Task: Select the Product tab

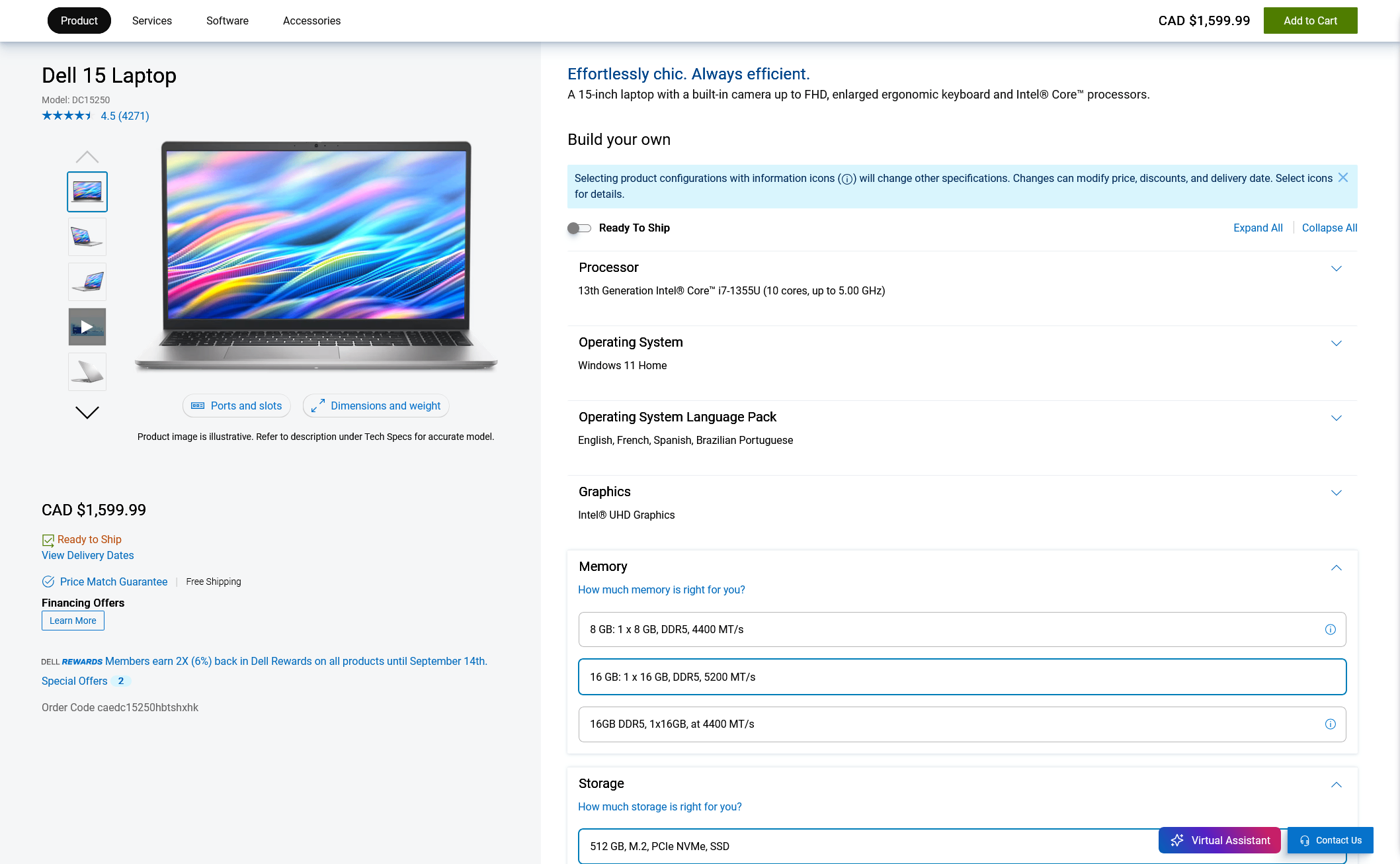Action: tap(79, 21)
